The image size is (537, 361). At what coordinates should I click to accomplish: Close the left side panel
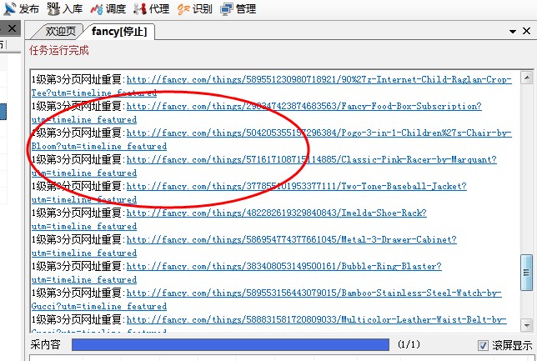pyautogui.click(x=12, y=29)
